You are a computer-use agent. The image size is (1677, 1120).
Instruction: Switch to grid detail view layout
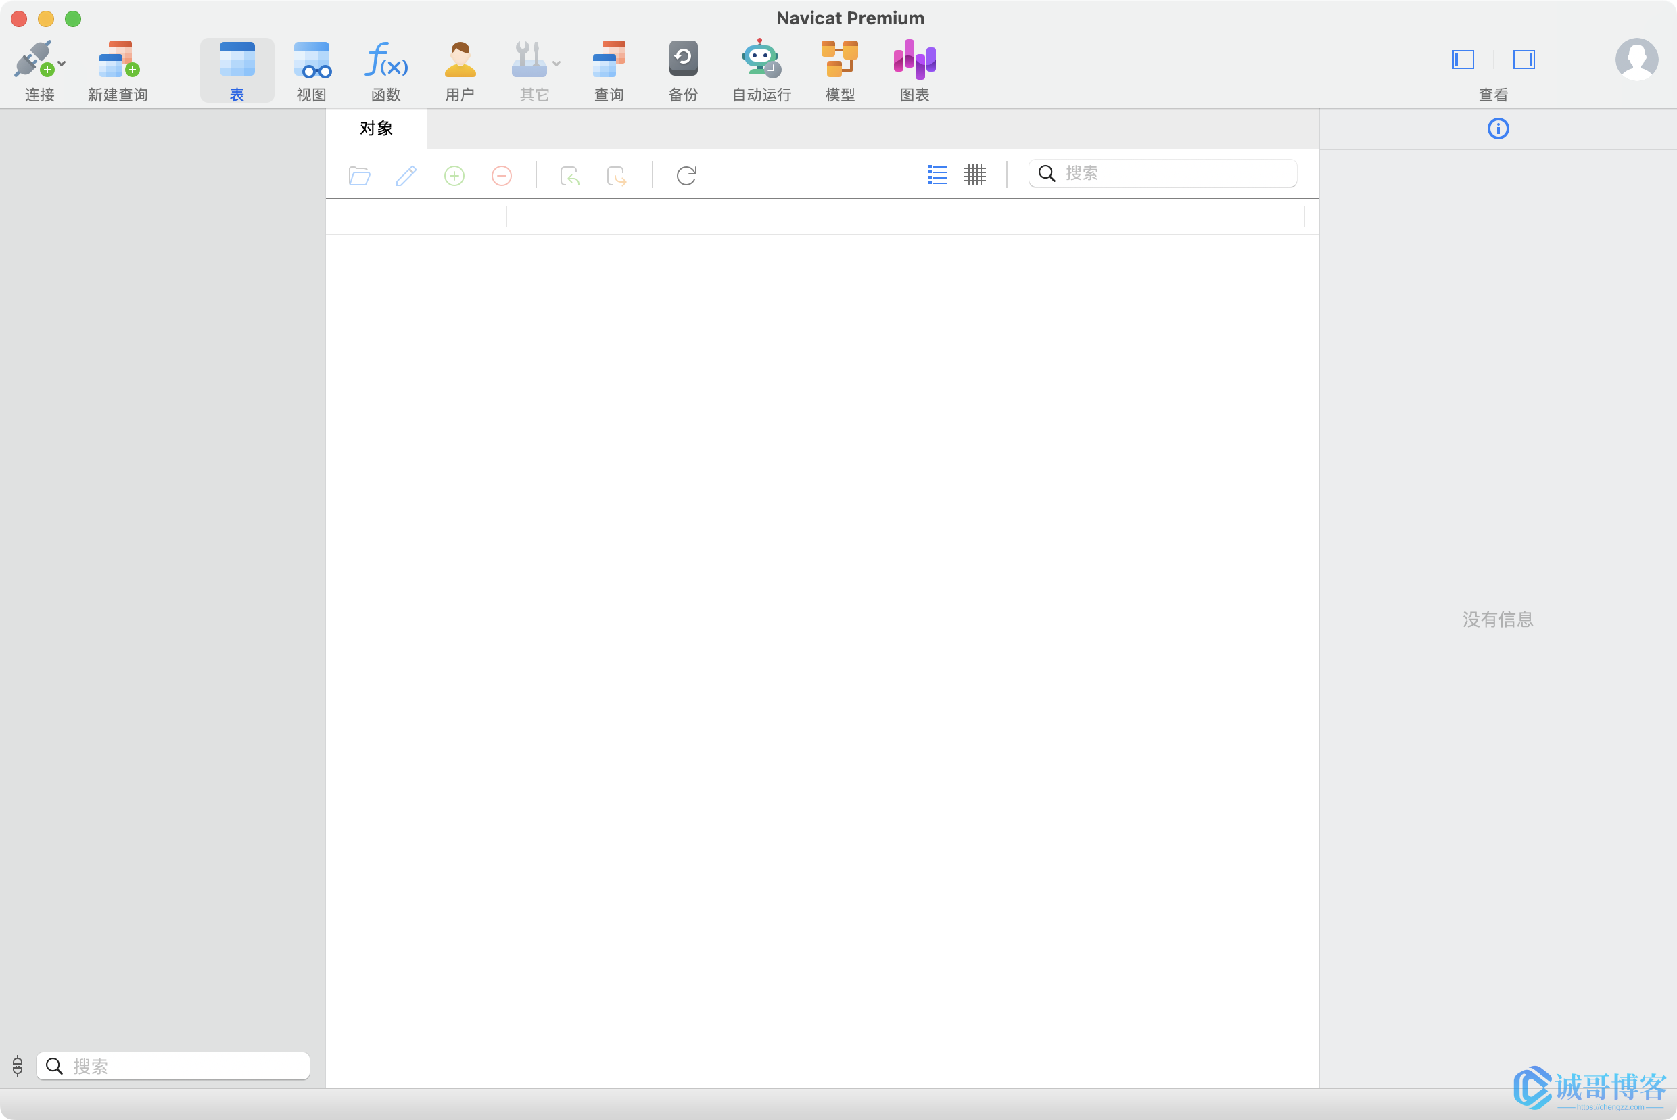click(975, 174)
